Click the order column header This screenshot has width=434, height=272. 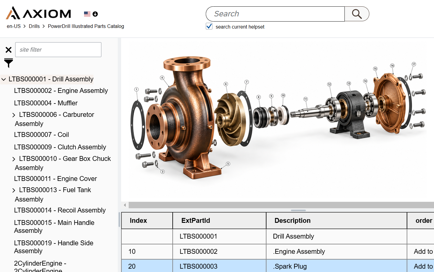pos(421,221)
